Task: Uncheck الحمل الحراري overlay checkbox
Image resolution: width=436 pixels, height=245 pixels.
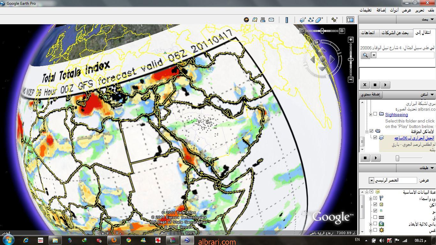Action: tap(375, 137)
